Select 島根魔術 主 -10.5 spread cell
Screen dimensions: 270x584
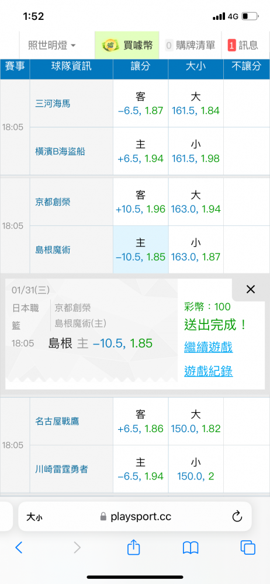pyautogui.click(x=141, y=249)
